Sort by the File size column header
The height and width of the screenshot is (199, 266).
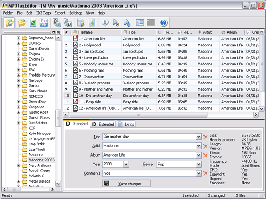pos(166,32)
